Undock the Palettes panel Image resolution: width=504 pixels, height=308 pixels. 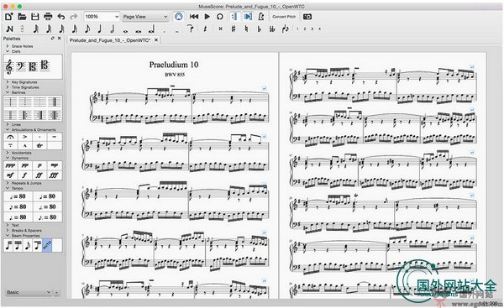pos(53,39)
